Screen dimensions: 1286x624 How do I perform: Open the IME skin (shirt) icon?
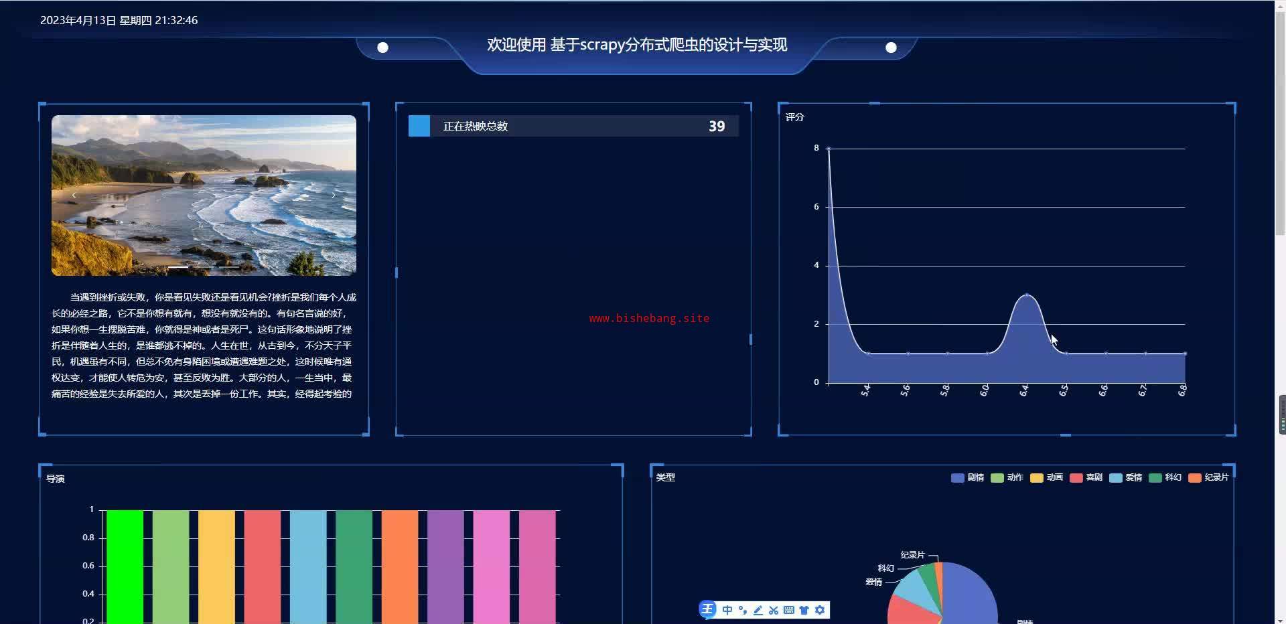[x=804, y=610]
